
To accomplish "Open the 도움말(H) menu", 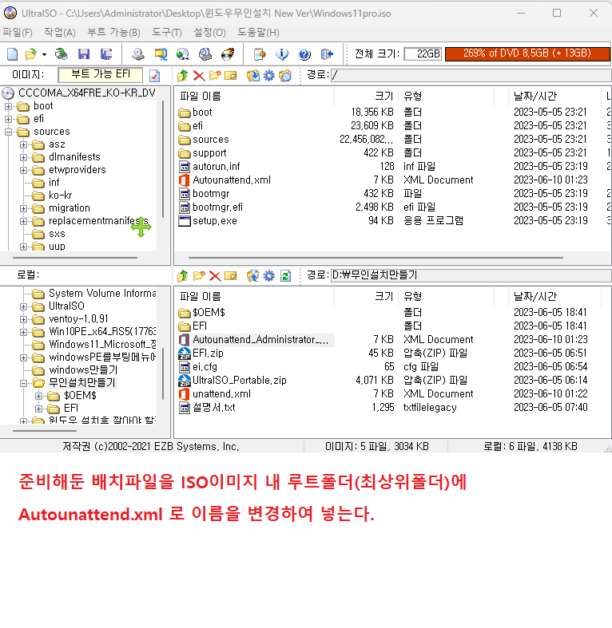I will tap(258, 33).
